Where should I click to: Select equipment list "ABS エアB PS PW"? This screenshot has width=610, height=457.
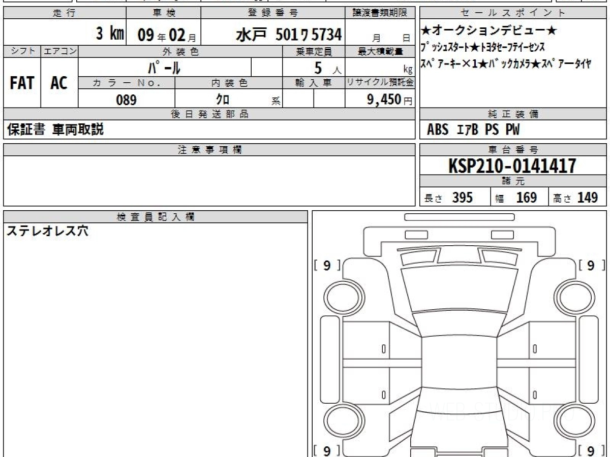(473, 130)
